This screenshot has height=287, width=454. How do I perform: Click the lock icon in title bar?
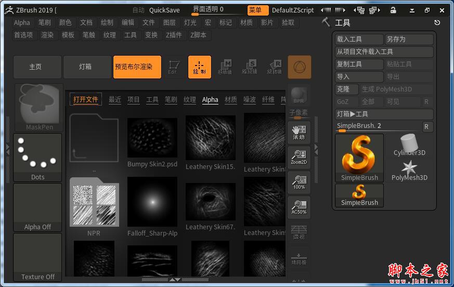pos(393,10)
